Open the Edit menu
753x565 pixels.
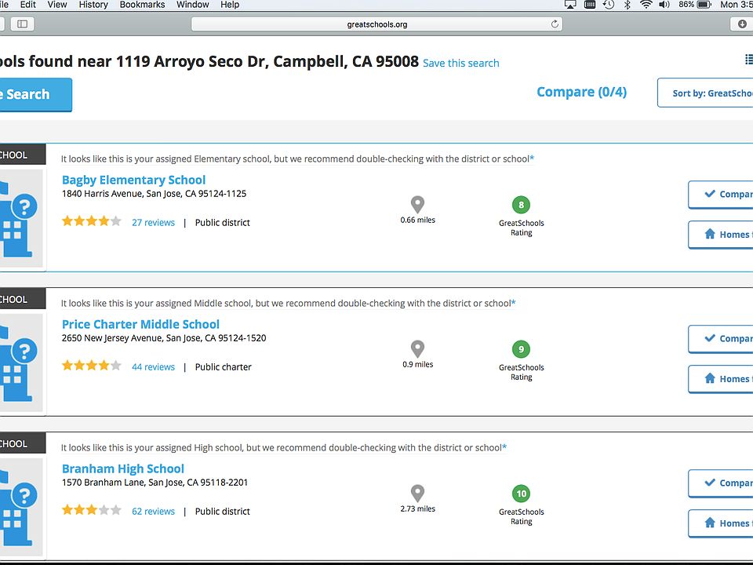pyautogui.click(x=28, y=5)
